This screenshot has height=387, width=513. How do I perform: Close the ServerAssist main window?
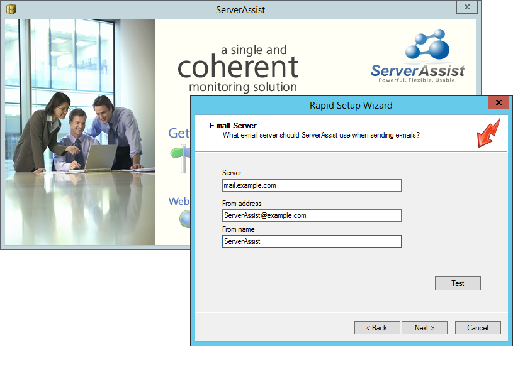click(467, 7)
